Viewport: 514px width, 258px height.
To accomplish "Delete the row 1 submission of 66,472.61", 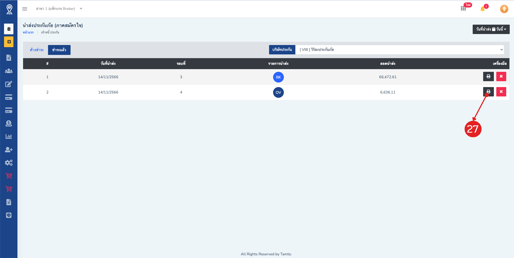I will coord(501,77).
